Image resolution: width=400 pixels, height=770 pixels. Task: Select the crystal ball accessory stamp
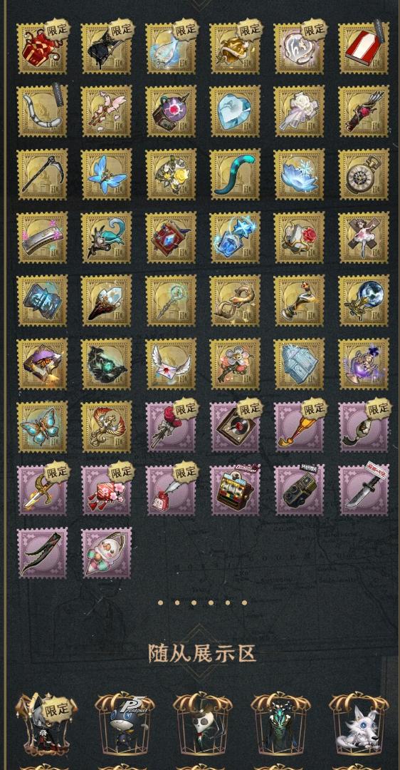click(364, 301)
